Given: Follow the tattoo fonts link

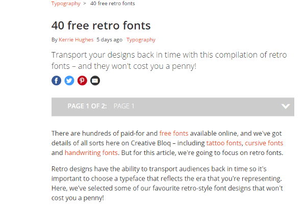Looking at the screenshot, I should point(224,143).
